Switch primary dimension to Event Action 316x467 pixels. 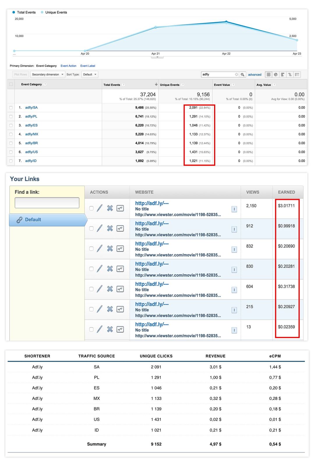68,66
